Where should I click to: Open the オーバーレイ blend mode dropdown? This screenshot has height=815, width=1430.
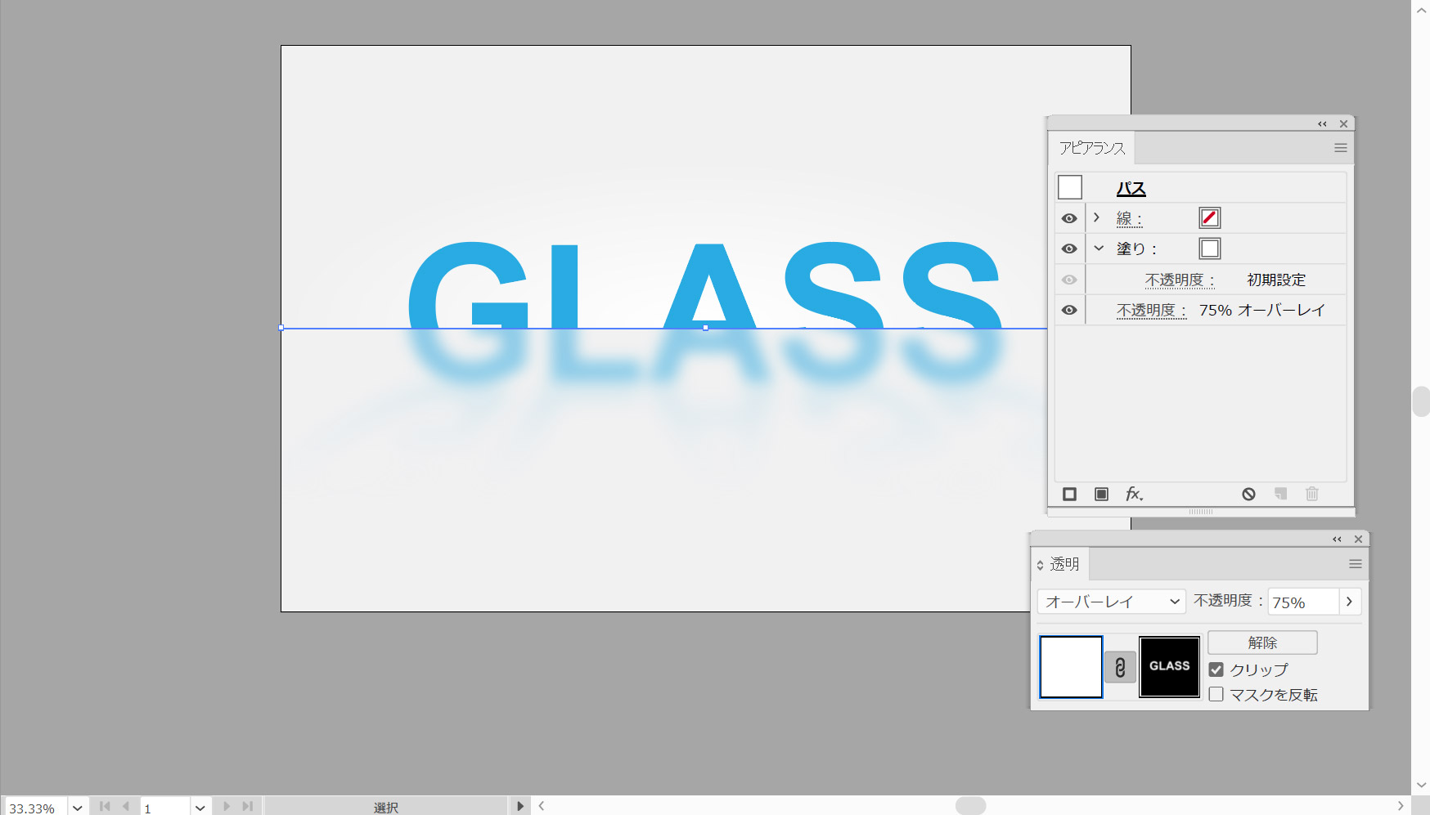point(1111,602)
